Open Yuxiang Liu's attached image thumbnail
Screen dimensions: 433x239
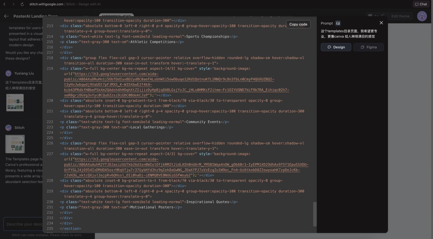[15, 103]
